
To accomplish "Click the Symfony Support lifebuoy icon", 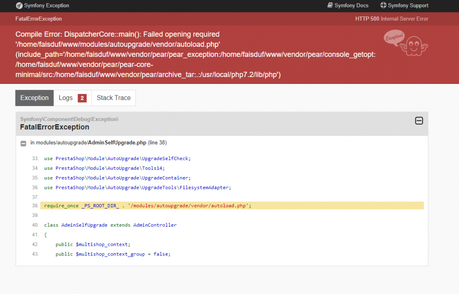I will pyautogui.click(x=383, y=5).
